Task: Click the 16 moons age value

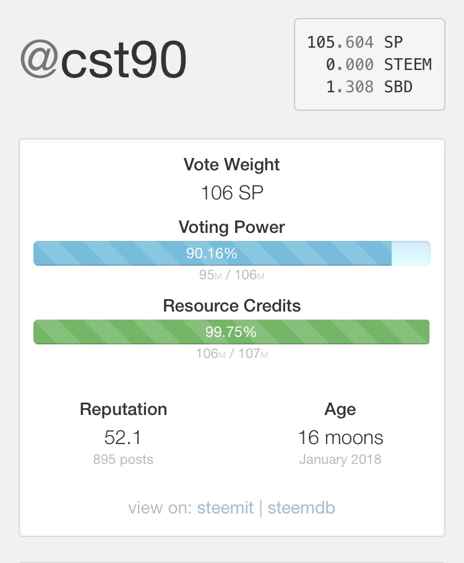Action: pyautogui.click(x=340, y=438)
